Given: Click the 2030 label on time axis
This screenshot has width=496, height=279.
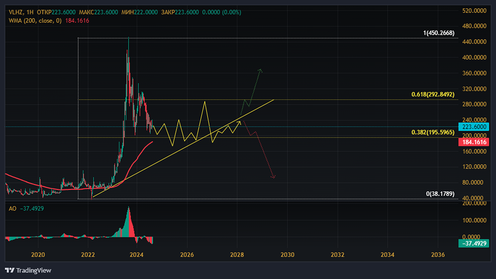Looking at the screenshot, I should [287, 255].
